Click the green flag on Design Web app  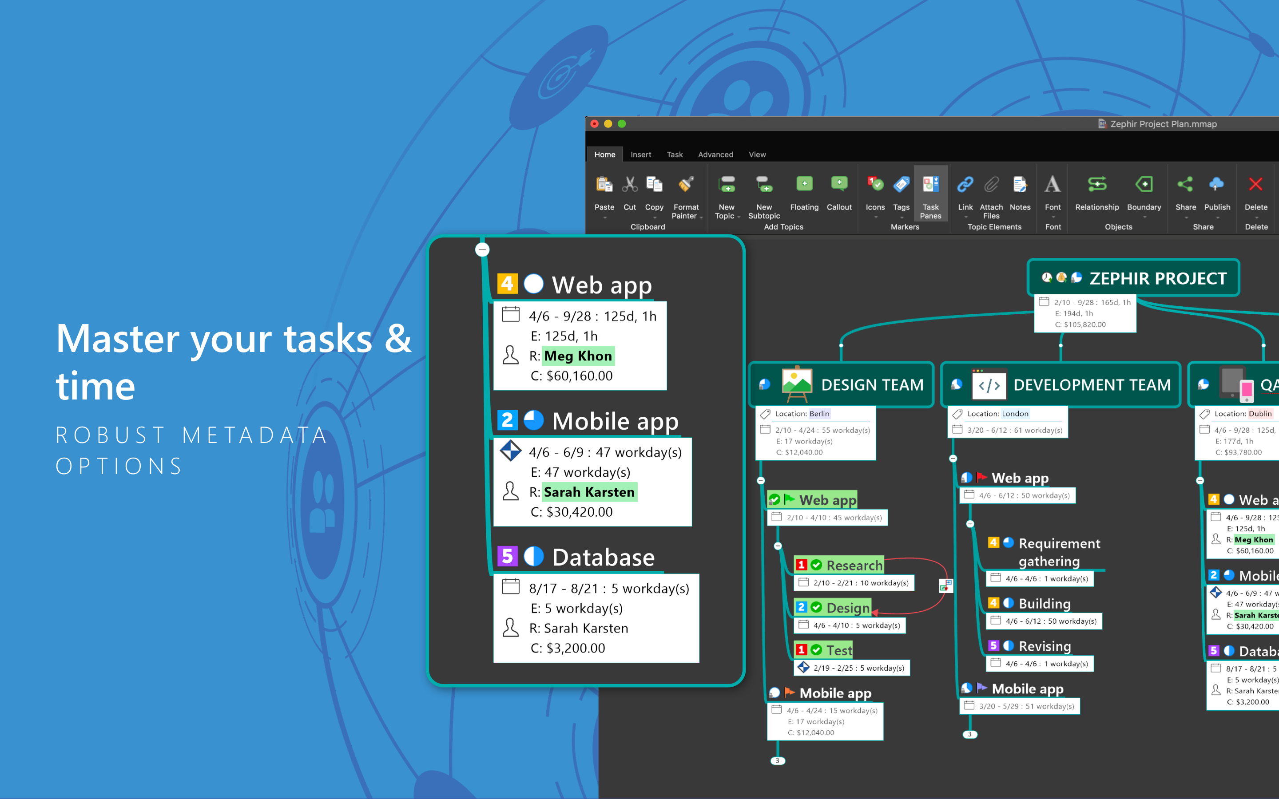tap(790, 499)
